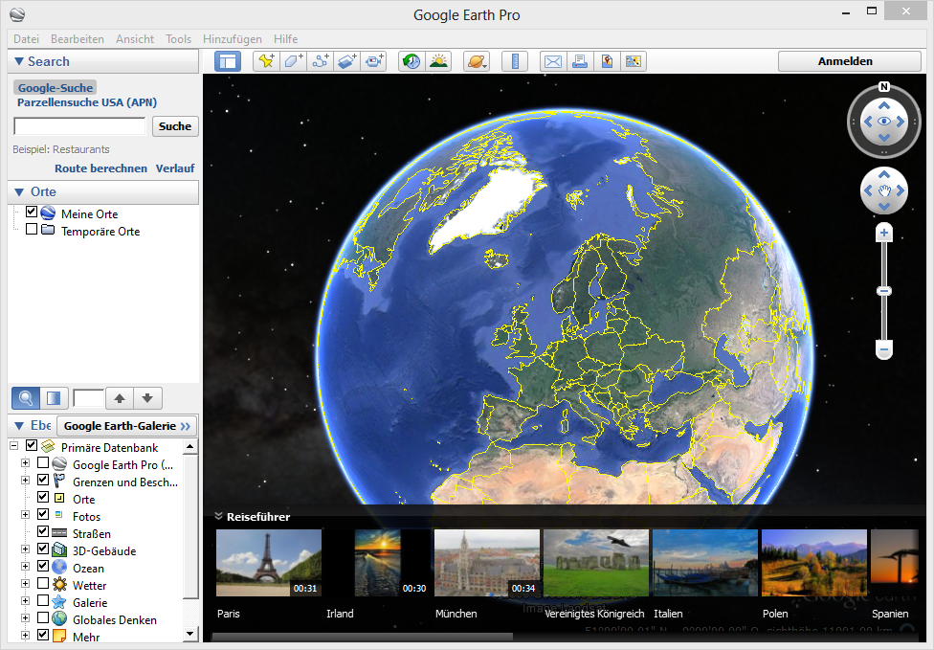Add a polygon from the toolbar
Viewport: 934px width, 650px height.
click(294, 61)
